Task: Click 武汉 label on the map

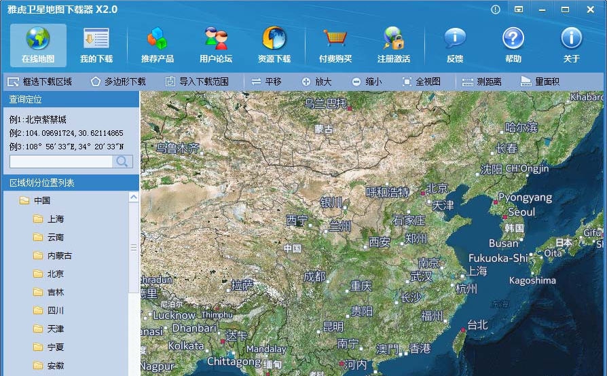Action: point(421,276)
